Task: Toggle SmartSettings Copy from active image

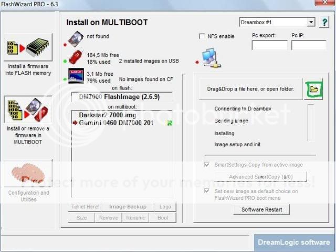Action: [x=207, y=165]
